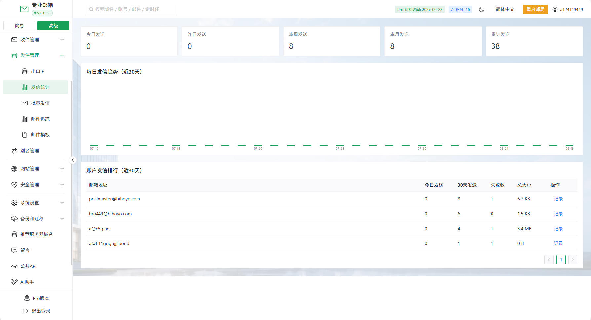Toggle dark mode moon icon

click(x=482, y=9)
